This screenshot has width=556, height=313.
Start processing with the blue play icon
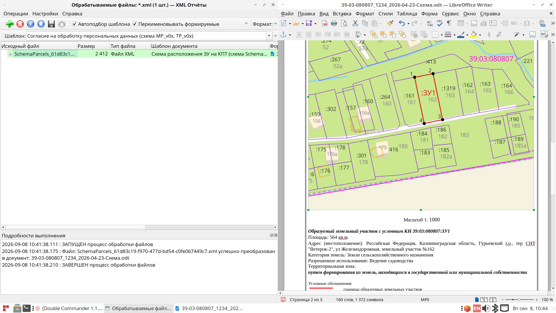tap(30, 24)
